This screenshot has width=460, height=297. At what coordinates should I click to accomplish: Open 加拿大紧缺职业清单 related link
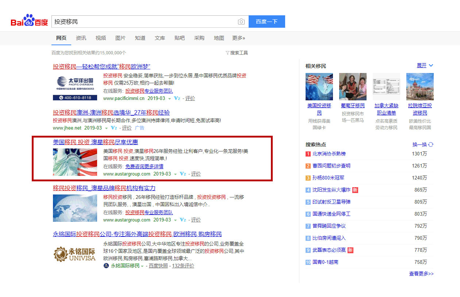click(x=386, y=109)
